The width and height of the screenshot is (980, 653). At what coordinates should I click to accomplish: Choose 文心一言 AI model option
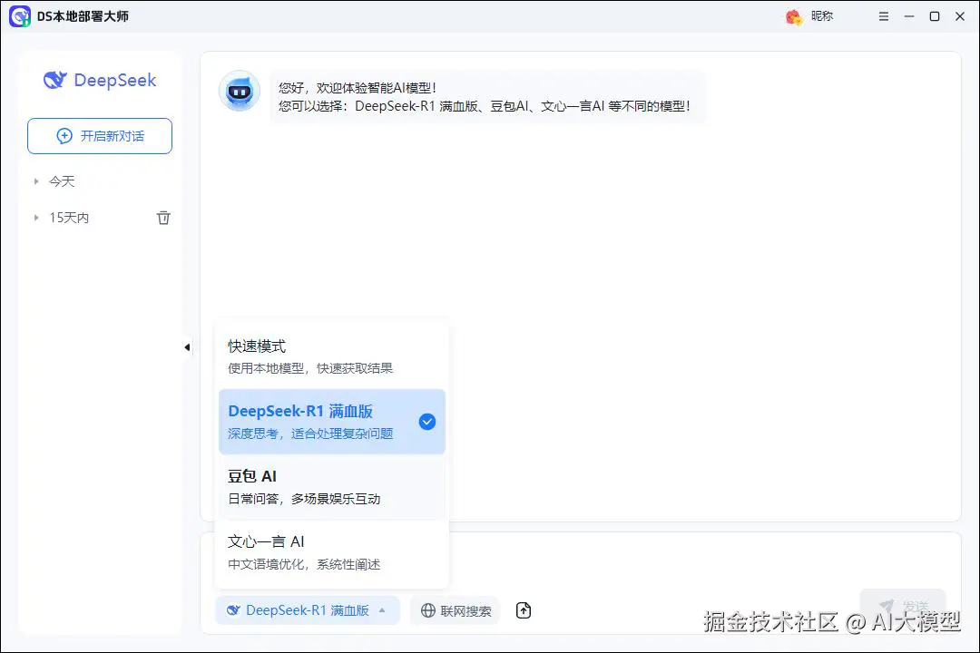(332, 552)
